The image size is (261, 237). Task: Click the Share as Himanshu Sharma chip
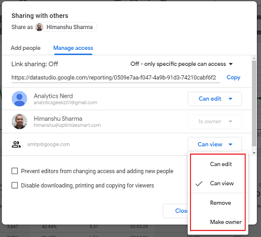click(x=66, y=27)
